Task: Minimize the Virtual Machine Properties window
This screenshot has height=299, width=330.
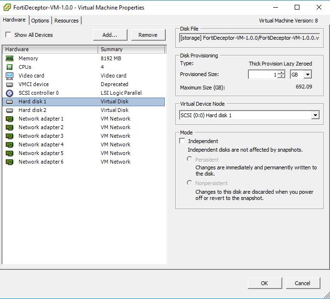Action: (x=276, y=7)
